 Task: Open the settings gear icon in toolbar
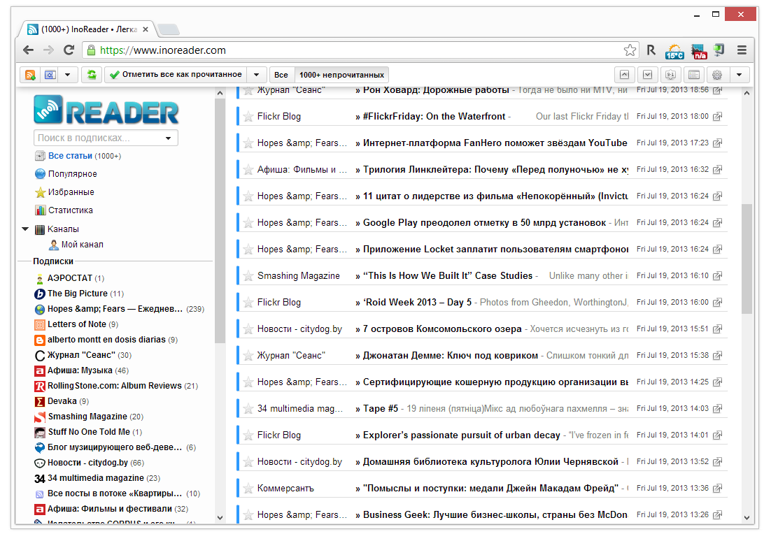click(717, 75)
